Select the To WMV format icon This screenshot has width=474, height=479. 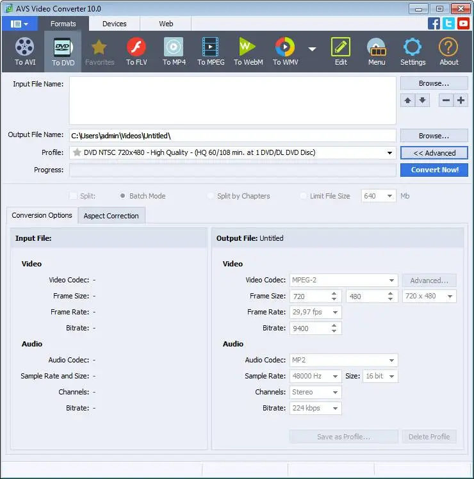285,51
